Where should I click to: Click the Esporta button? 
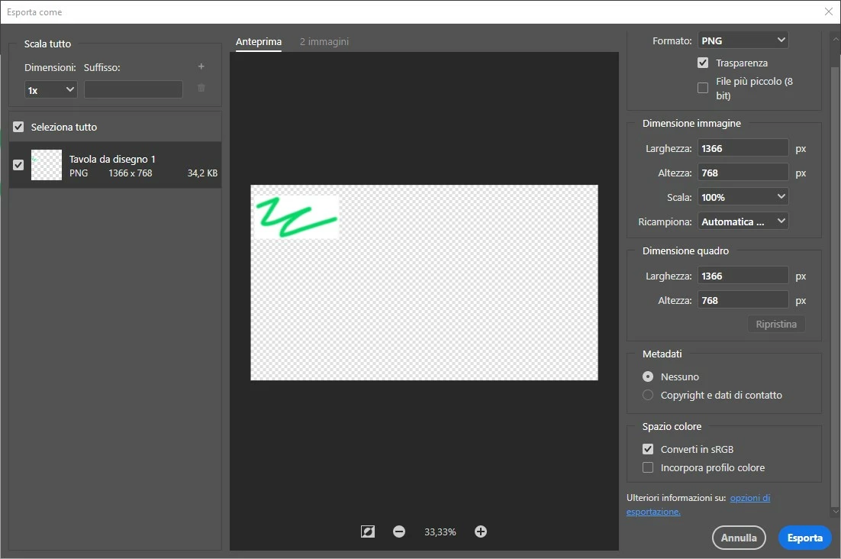[804, 538]
